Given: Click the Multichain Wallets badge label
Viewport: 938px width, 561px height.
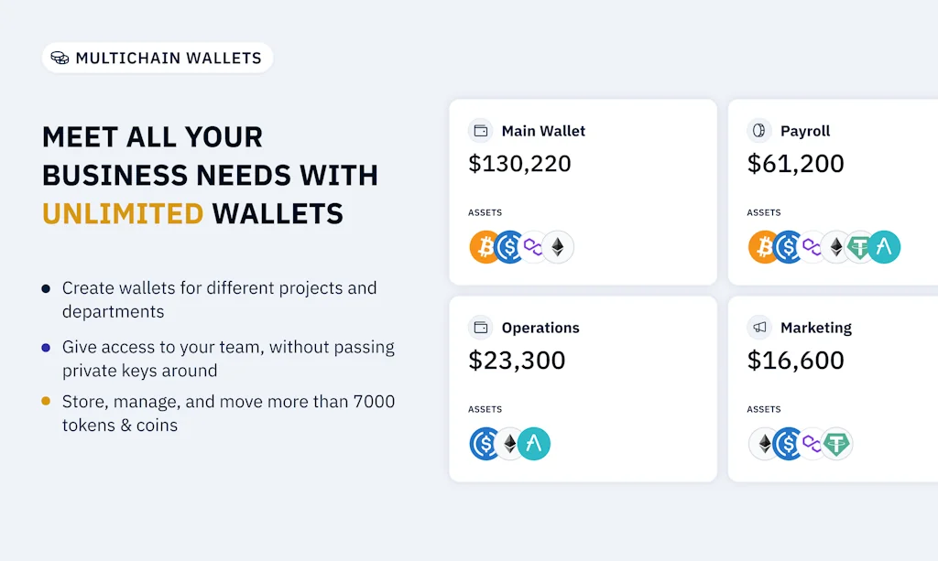Looking at the screenshot, I should 169,58.
